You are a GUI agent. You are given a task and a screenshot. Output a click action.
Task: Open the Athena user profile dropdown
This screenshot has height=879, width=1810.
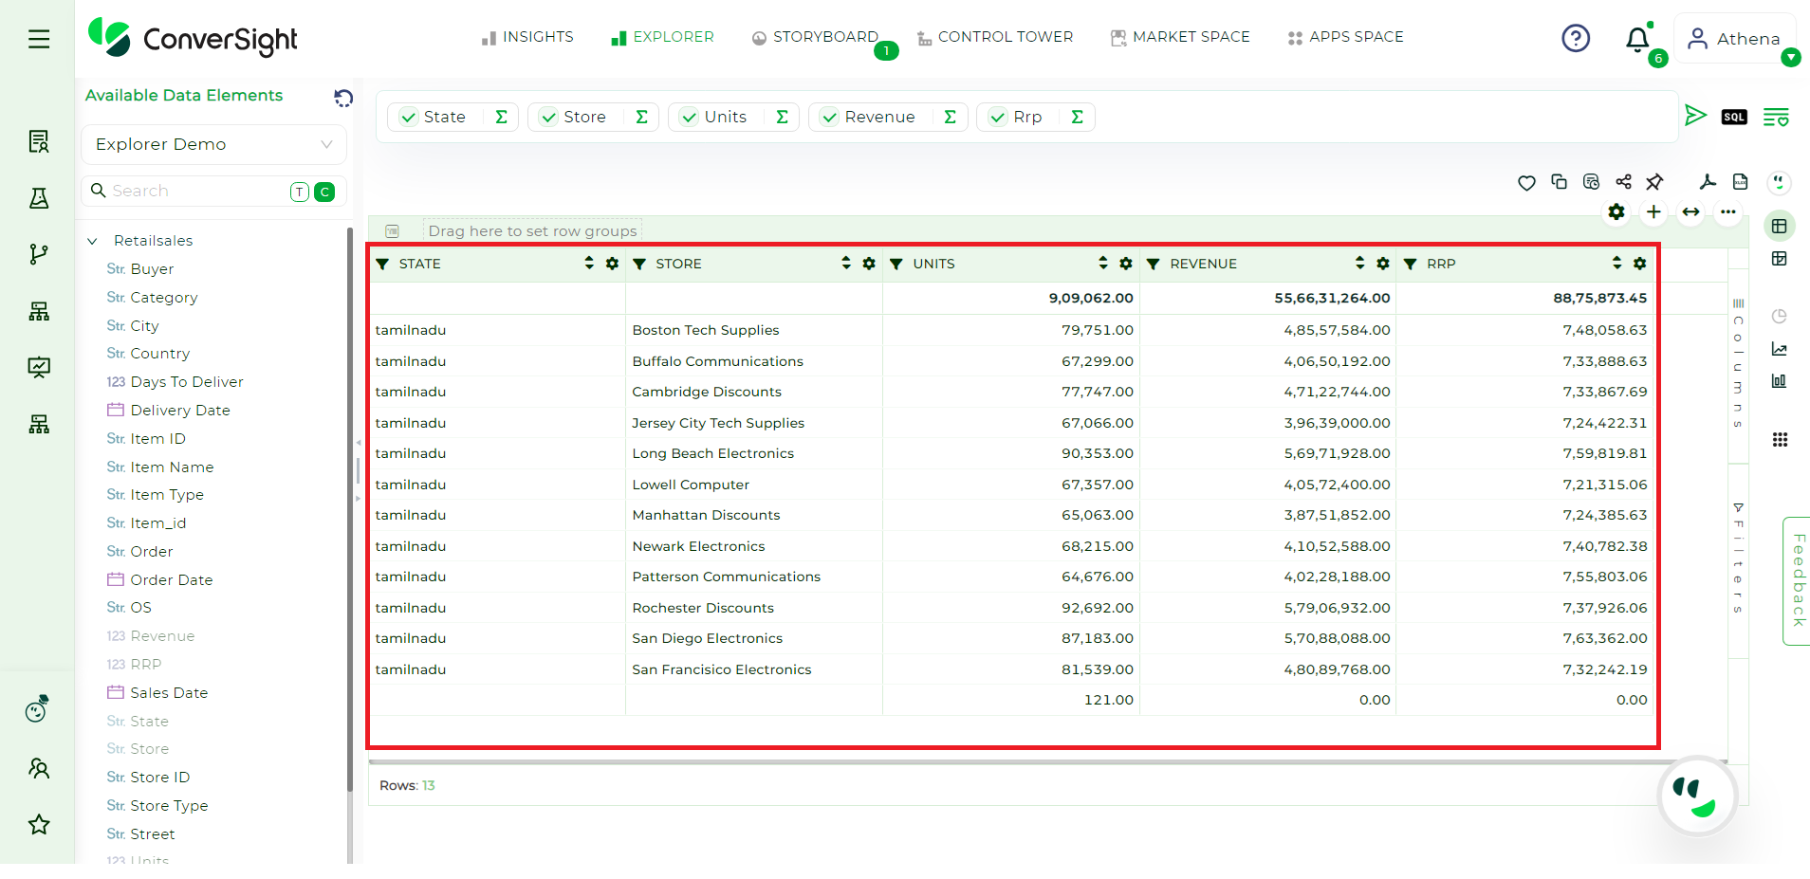[1735, 39]
